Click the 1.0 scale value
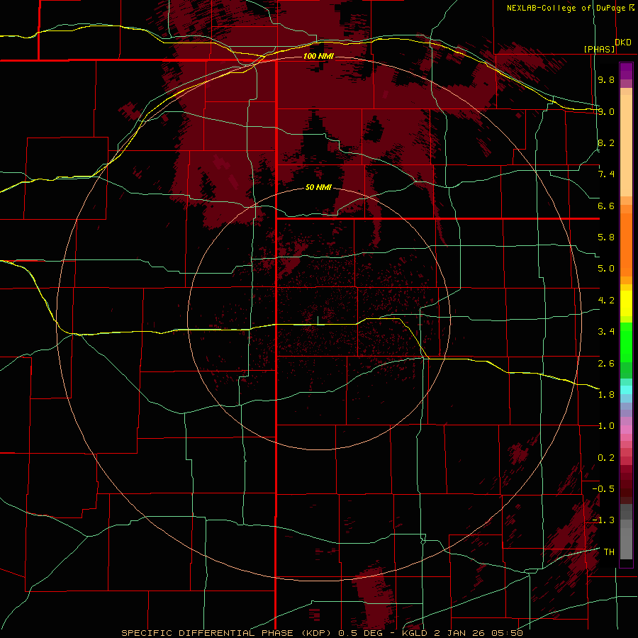The image size is (638, 638). [606, 426]
